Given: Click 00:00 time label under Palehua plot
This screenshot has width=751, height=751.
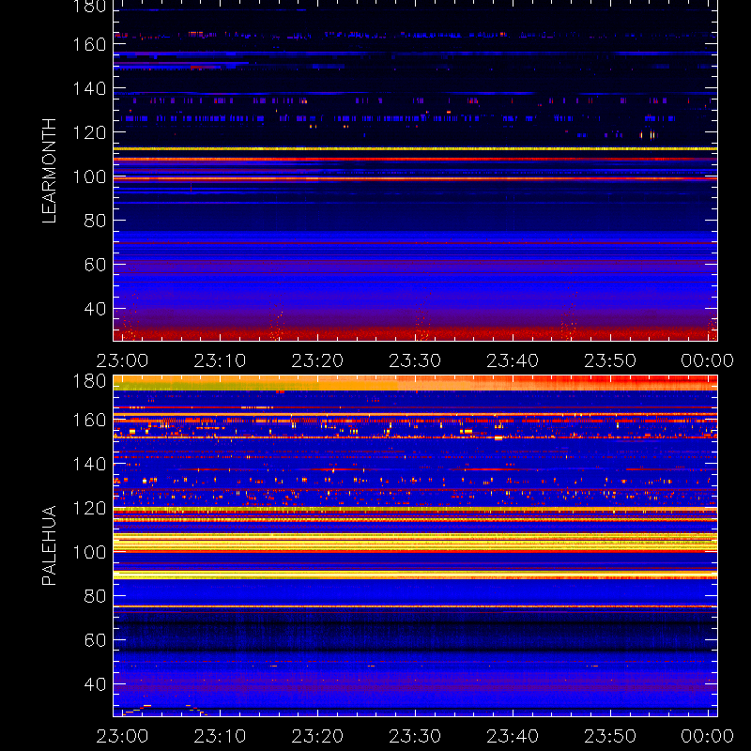Looking at the screenshot, I should (708, 736).
